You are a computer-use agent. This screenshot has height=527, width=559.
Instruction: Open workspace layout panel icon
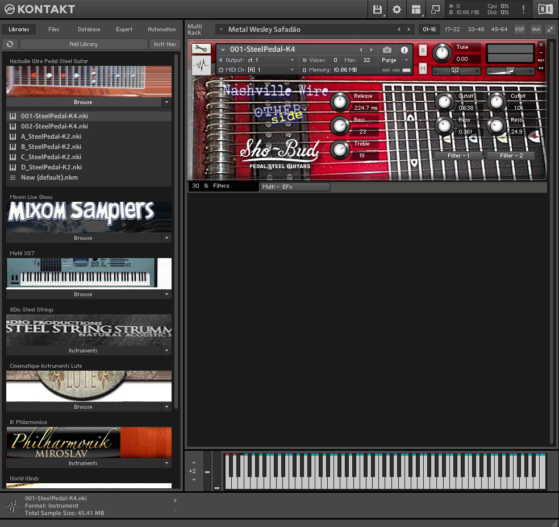coord(416,9)
